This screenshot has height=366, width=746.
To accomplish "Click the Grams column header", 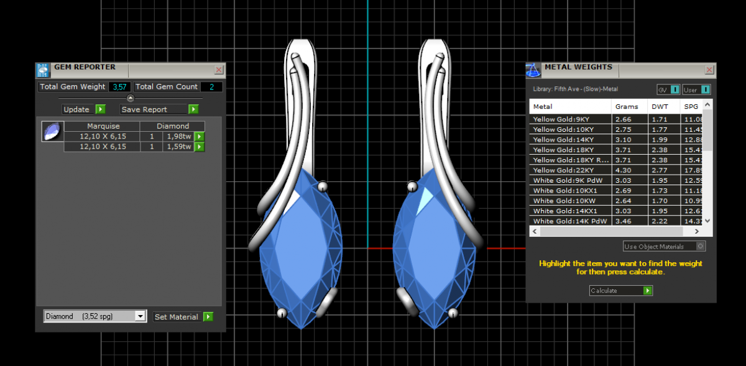I will point(630,106).
